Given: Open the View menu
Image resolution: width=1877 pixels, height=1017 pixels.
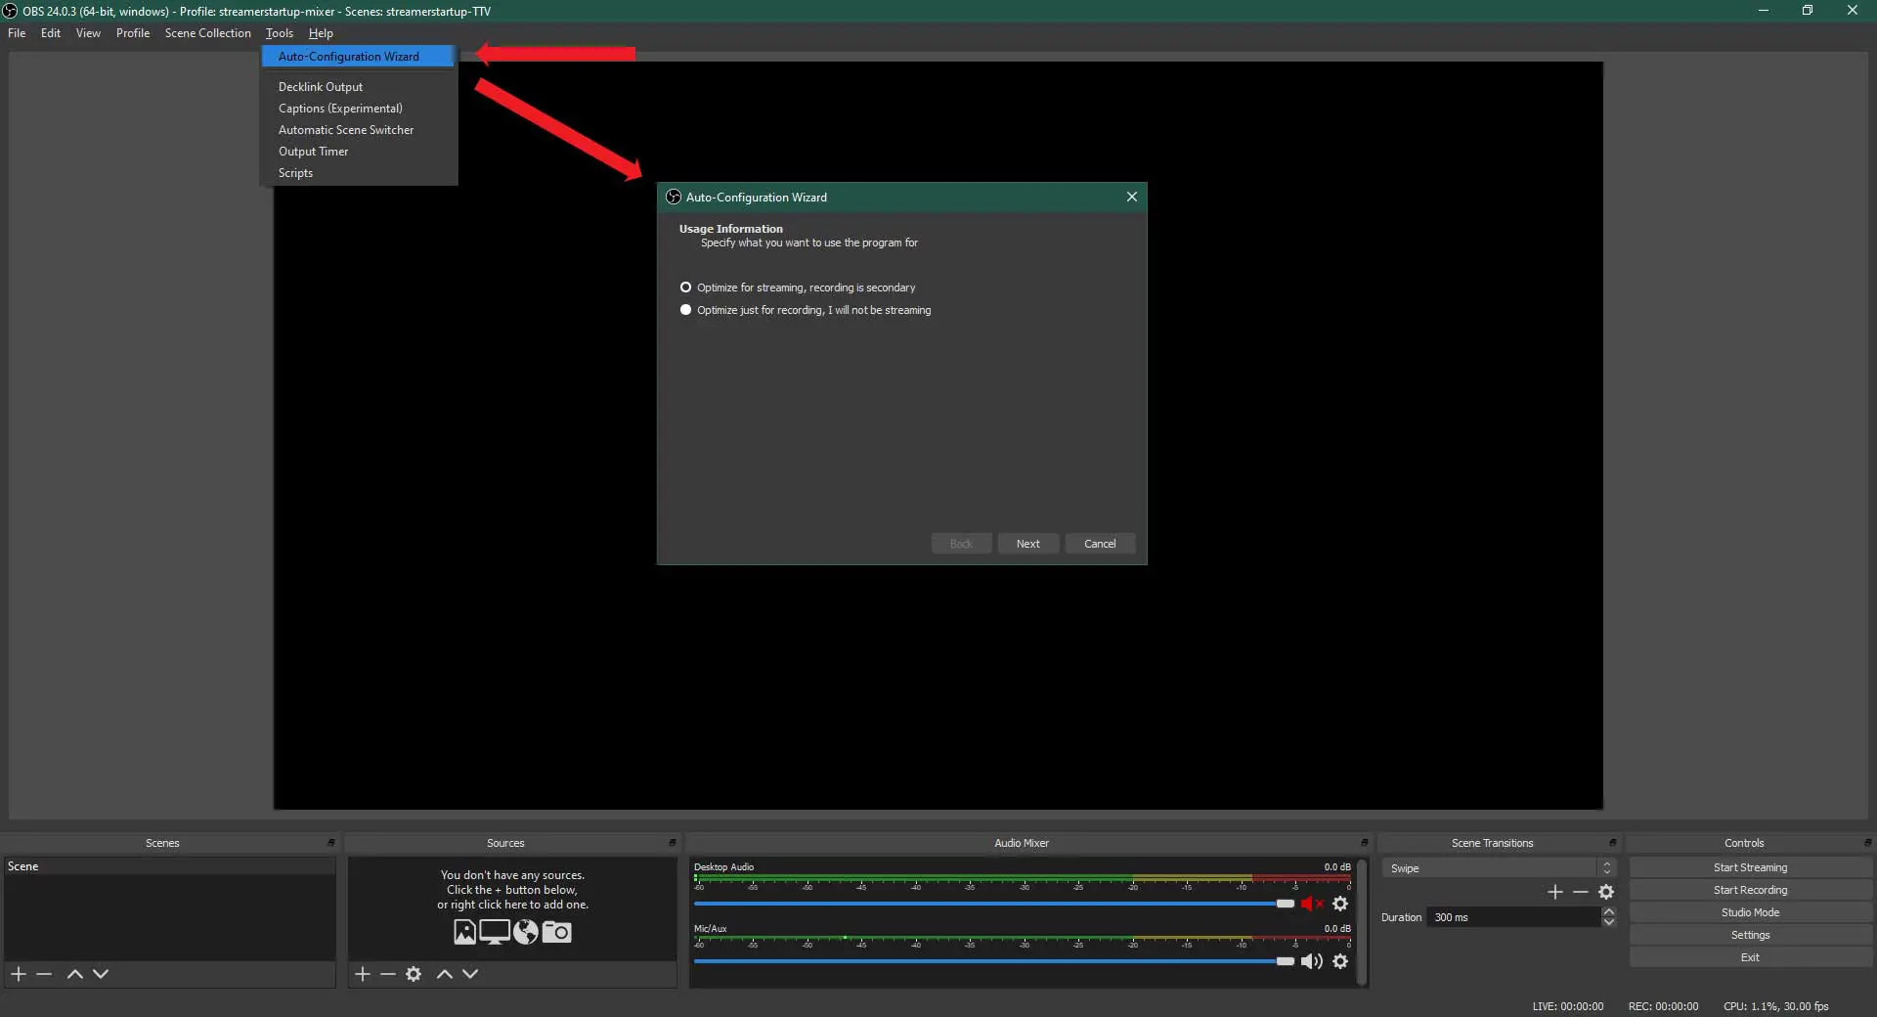Looking at the screenshot, I should 88,33.
